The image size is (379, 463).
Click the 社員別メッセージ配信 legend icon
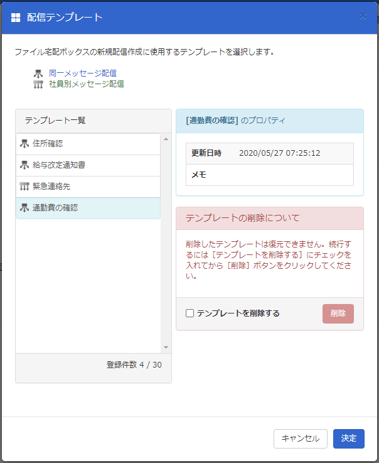(38, 84)
